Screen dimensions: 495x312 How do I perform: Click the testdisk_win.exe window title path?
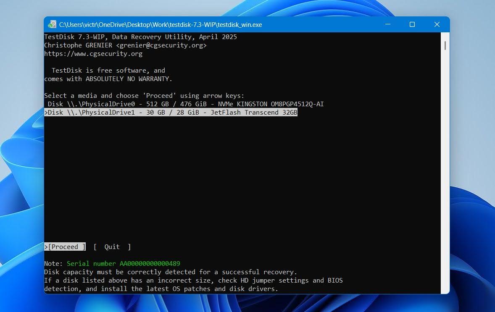click(x=161, y=25)
